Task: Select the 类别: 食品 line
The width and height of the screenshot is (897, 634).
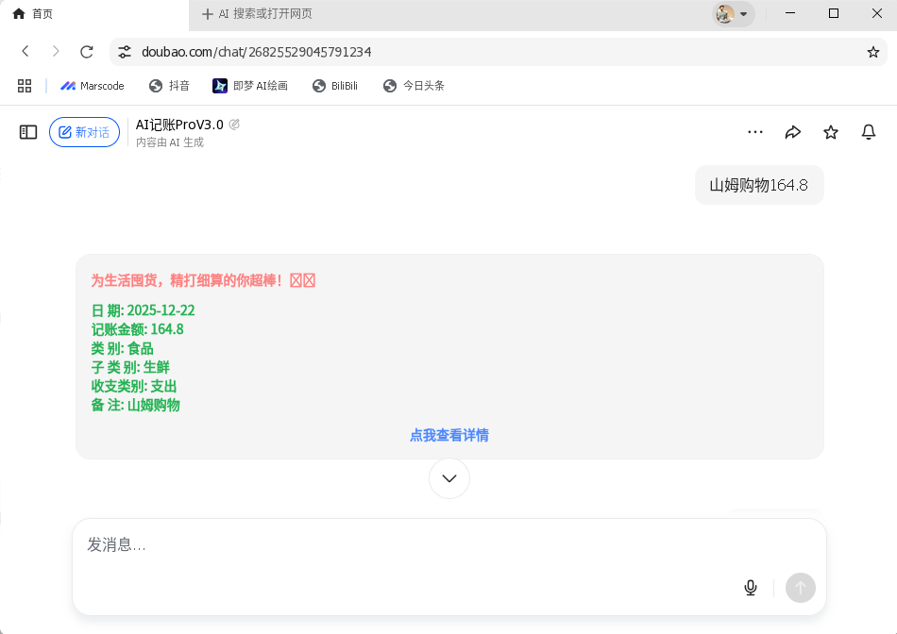Action: pos(123,348)
